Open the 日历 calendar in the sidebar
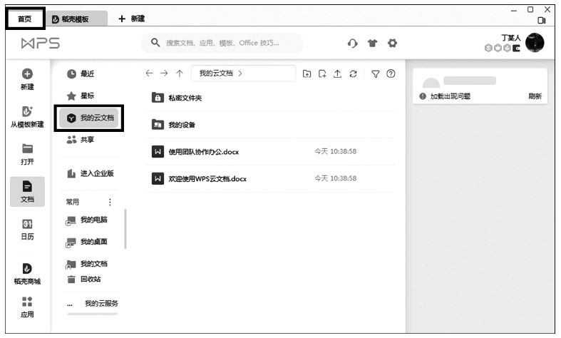 28,230
